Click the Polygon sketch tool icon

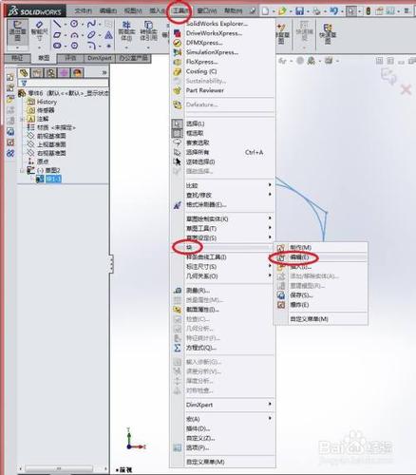[74, 46]
